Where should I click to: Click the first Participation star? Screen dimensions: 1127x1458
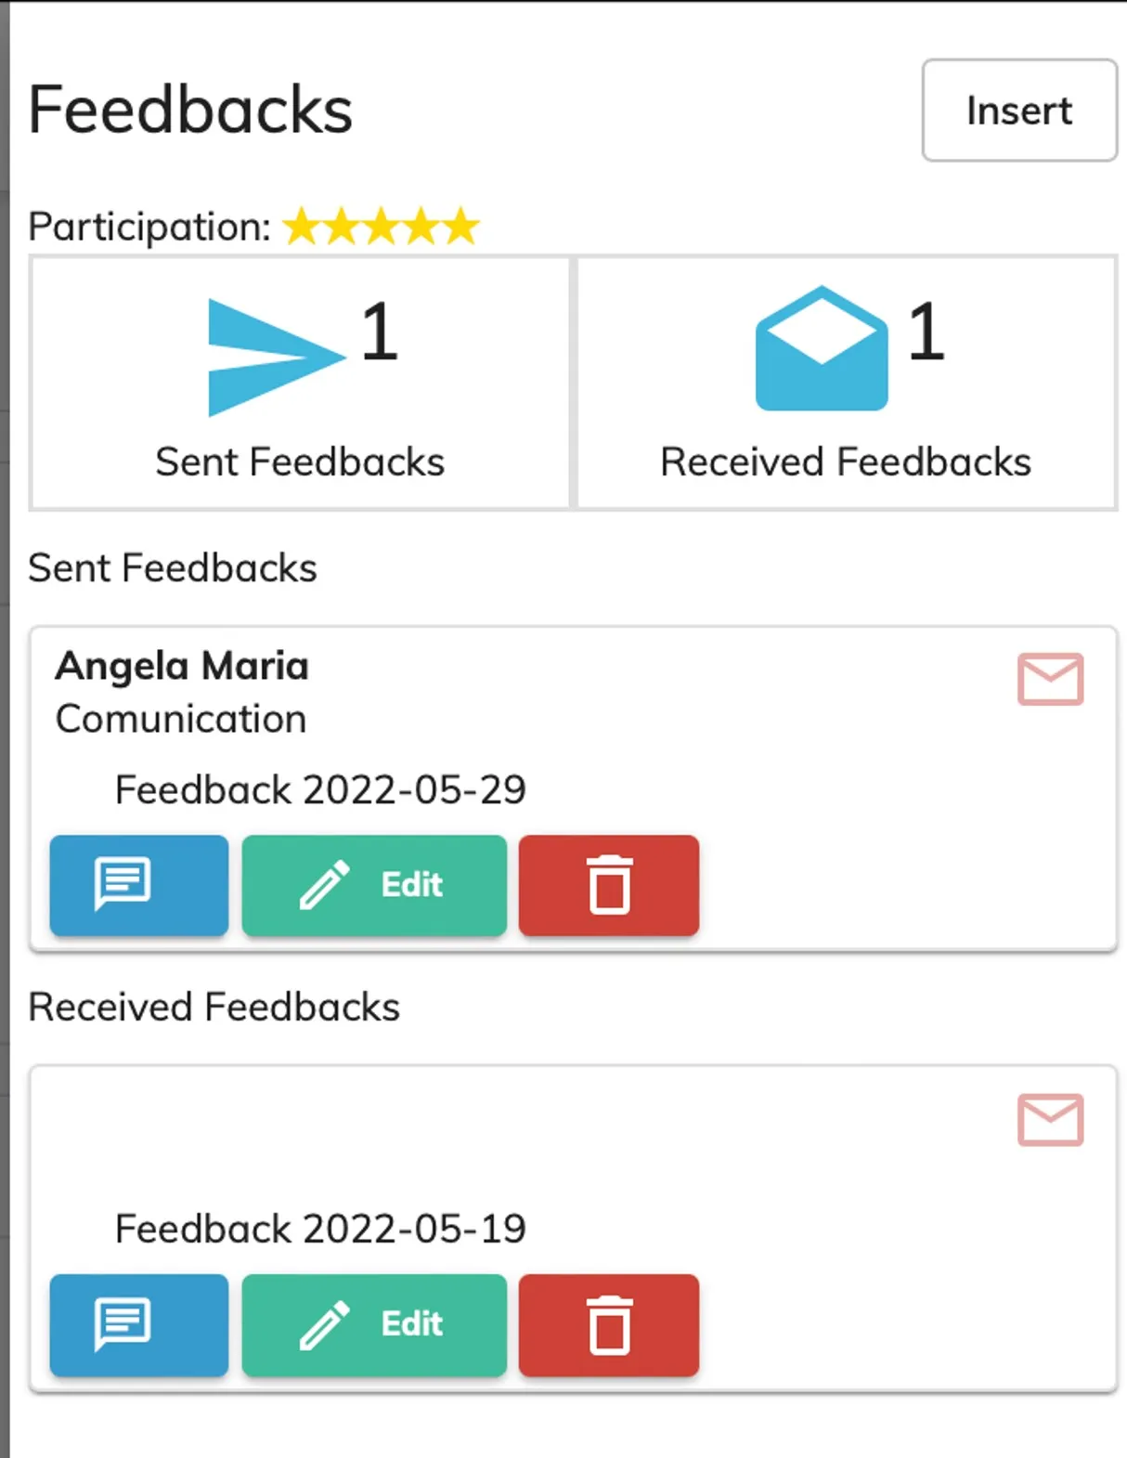(x=301, y=227)
